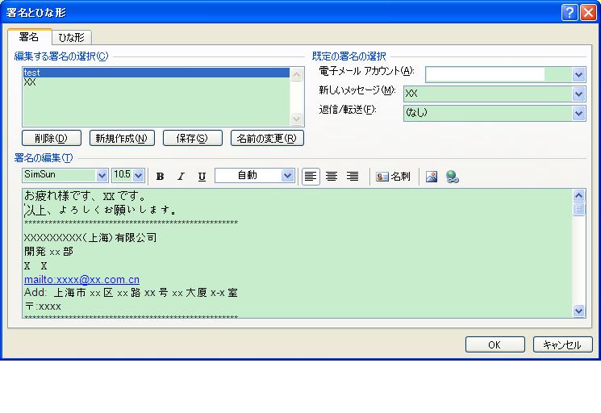The image size is (601, 413).
Task: Open the 10.5 font size dropdown
Action: 139,176
